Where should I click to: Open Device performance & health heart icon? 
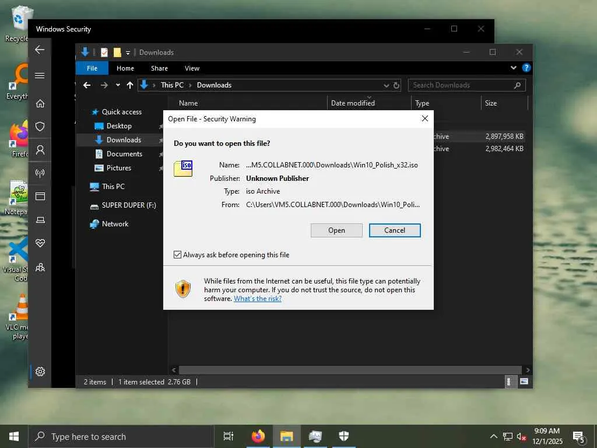[40, 243]
